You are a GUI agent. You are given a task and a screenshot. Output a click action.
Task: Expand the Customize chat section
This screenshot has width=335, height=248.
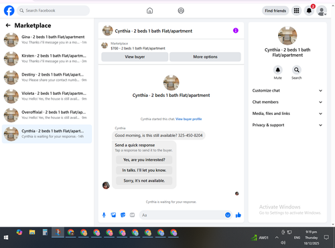coord(287,90)
